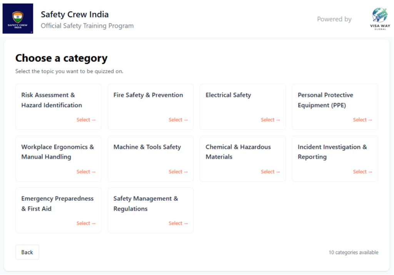Click the Back button
394x275 pixels.
pos(27,252)
